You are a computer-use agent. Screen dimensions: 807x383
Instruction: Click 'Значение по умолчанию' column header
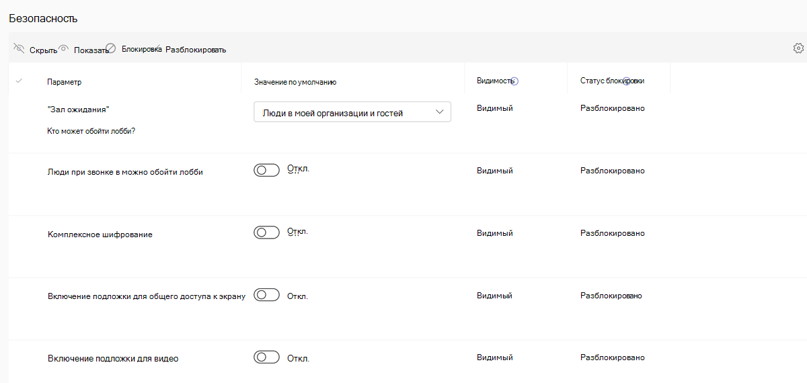click(x=295, y=82)
